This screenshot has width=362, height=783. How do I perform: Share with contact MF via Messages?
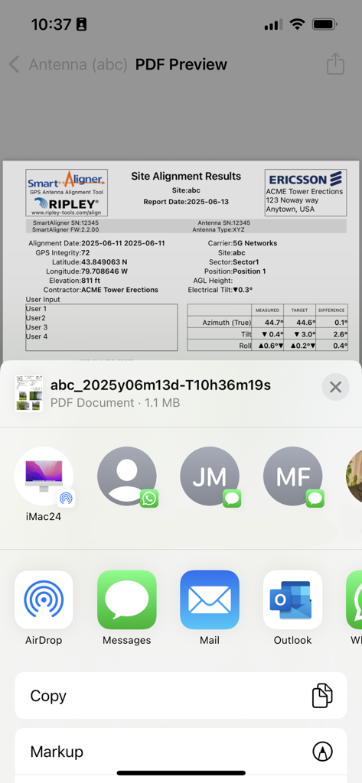pos(292,476)
